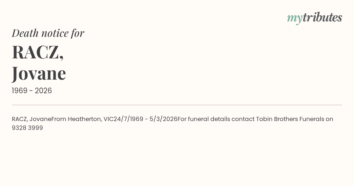Click the green "my" part of logo

294,18
